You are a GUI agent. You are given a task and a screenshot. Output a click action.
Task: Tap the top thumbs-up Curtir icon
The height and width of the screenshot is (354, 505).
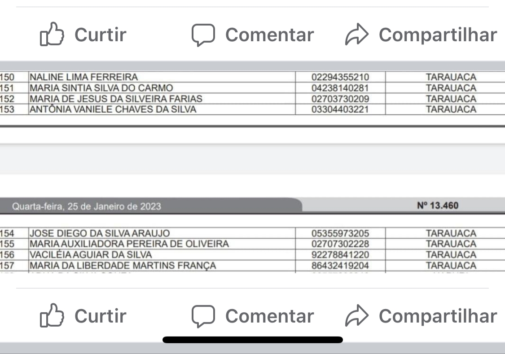[x=52, y=34]
